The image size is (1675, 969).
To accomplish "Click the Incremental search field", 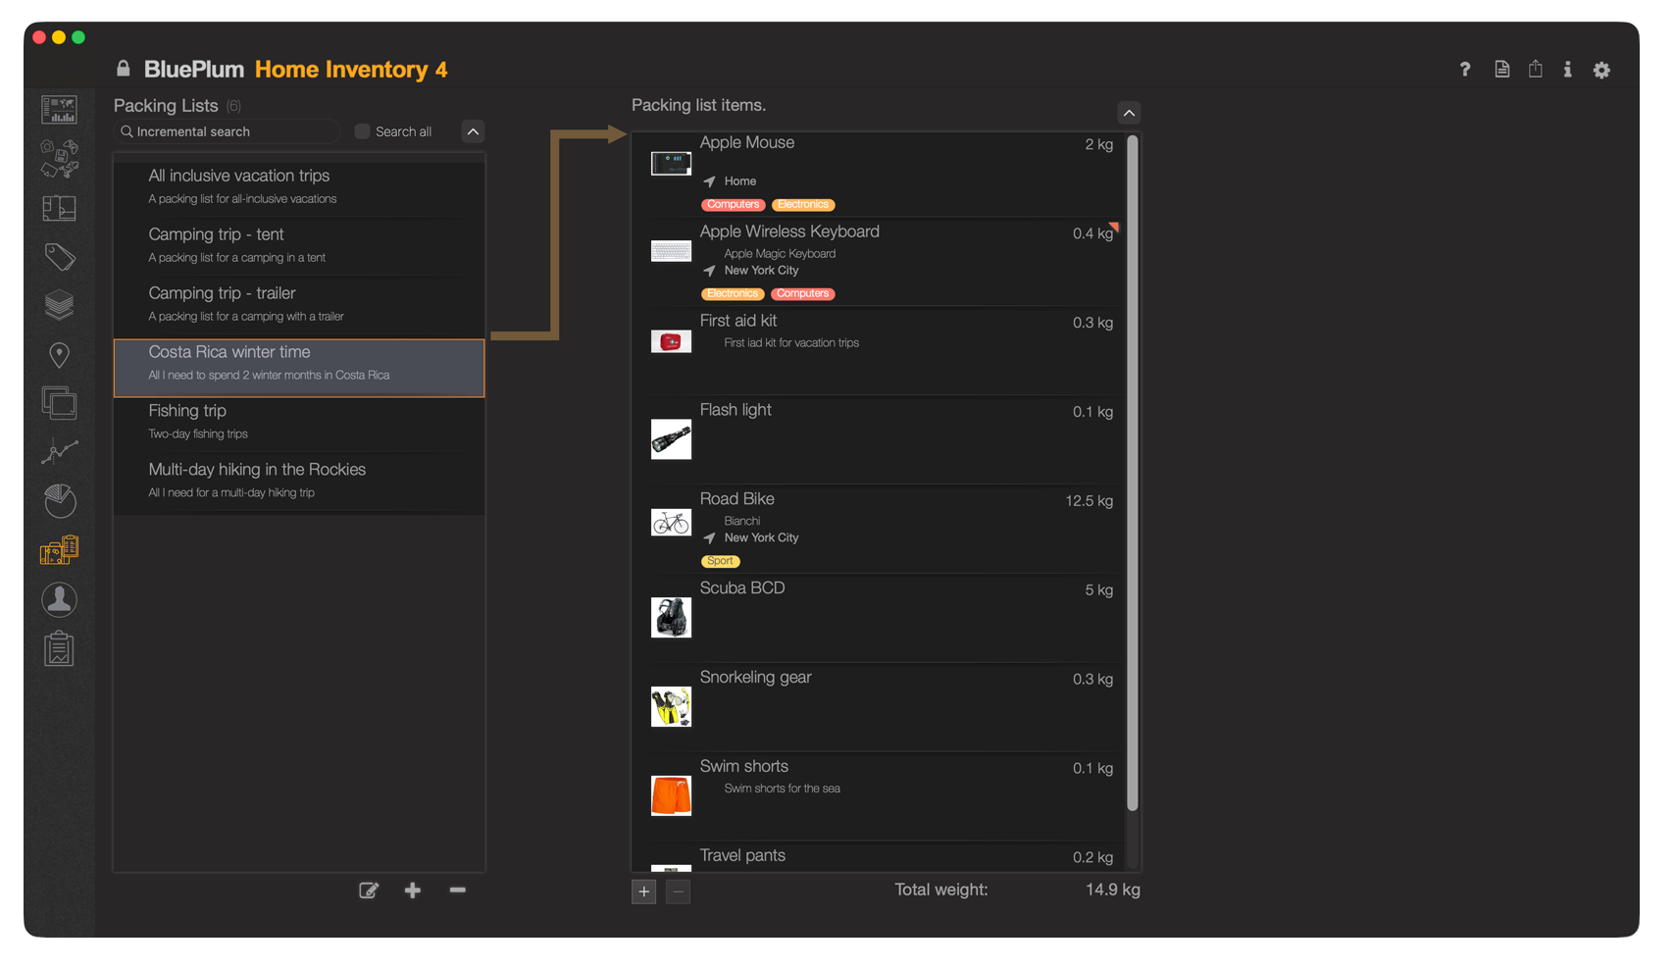I will pos(230,131).
